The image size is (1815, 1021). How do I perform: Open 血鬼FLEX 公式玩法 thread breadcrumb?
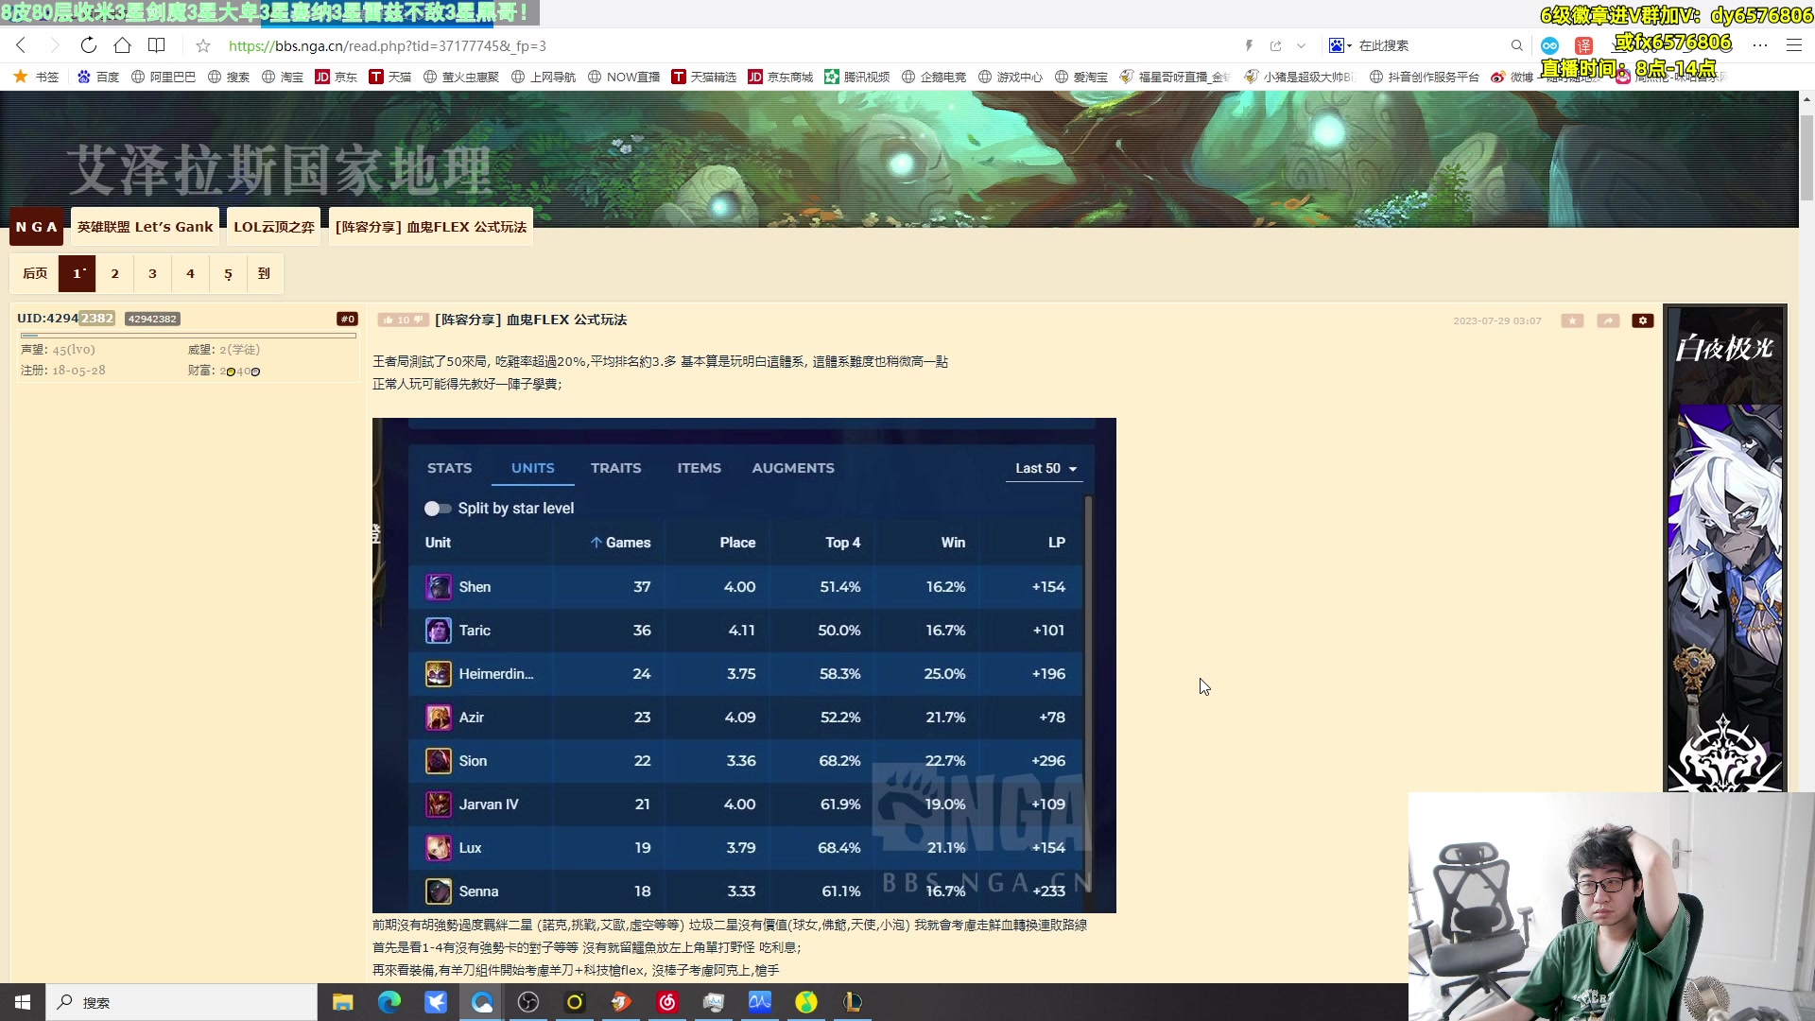(431, 227)
